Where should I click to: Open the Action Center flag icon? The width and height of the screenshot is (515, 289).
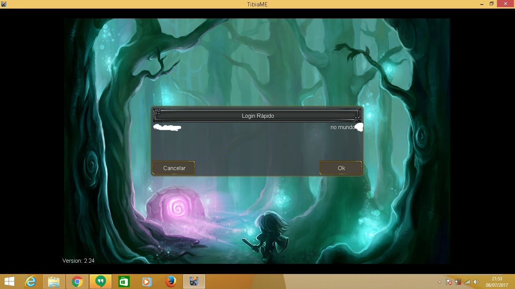(449, 282)
